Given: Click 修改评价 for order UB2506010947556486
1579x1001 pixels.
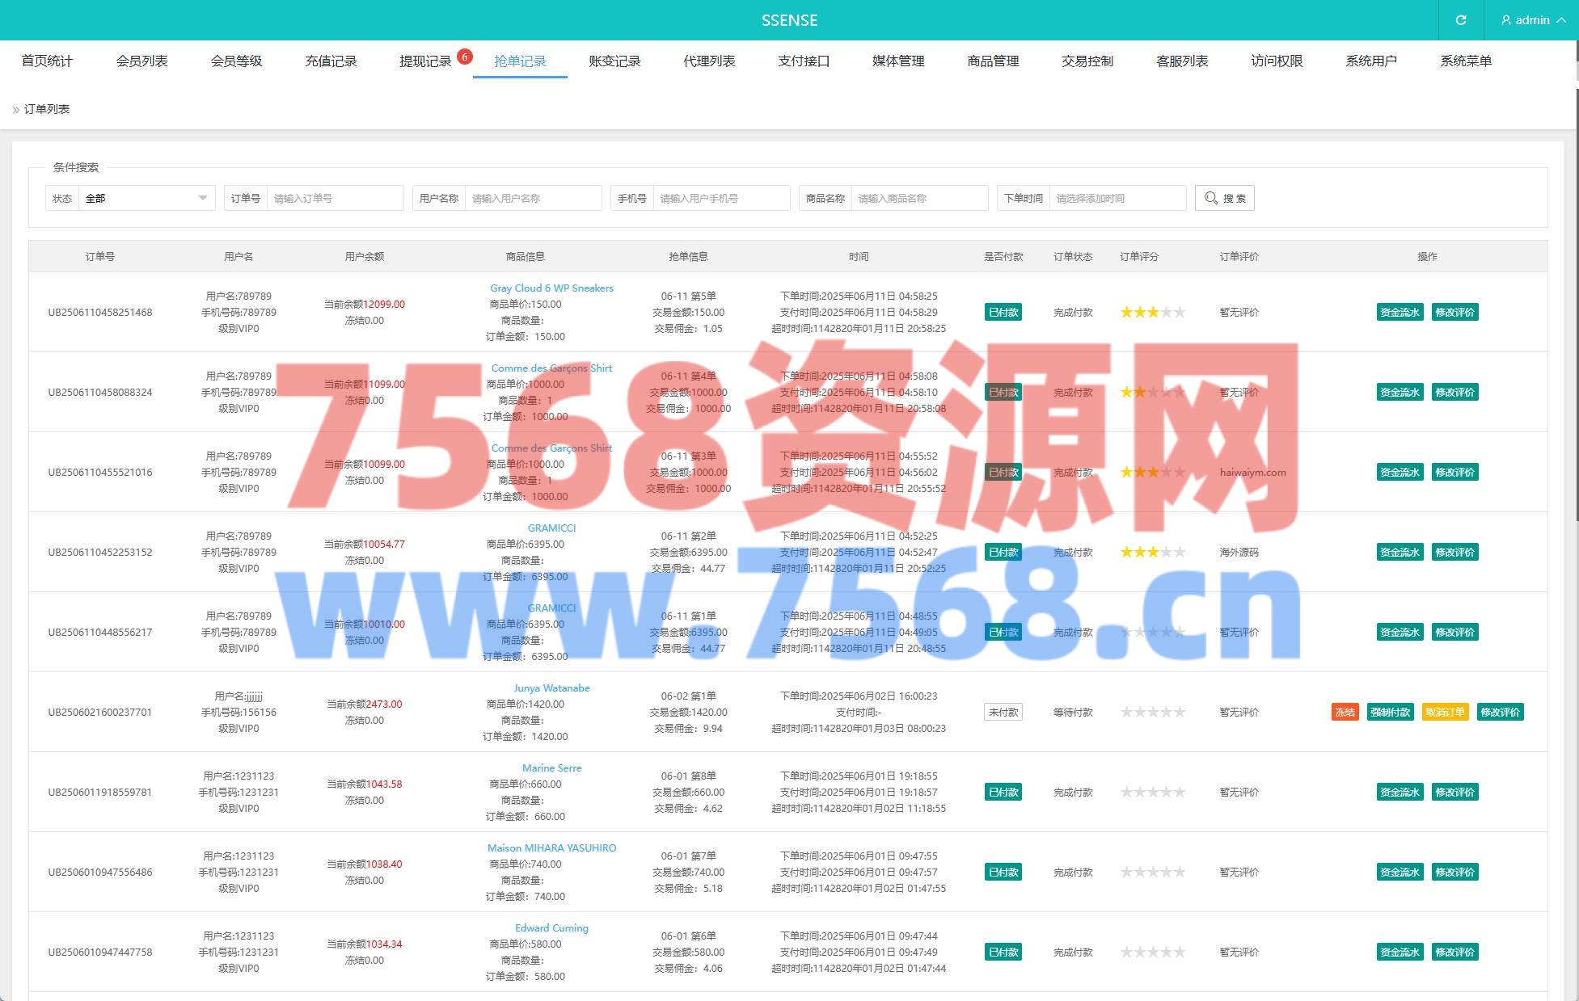Looking at the screenshot, I should (1454, 872).
